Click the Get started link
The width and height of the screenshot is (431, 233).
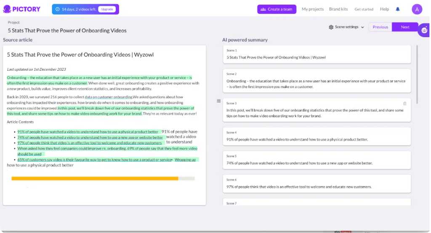pos(364,9)
